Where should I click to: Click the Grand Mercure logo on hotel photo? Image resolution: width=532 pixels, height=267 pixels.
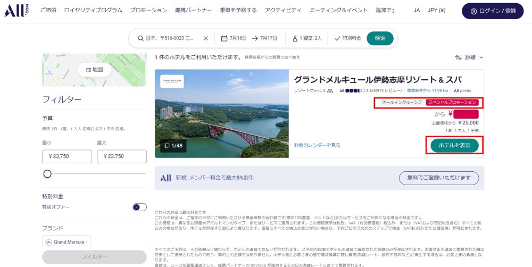[172, 81]
